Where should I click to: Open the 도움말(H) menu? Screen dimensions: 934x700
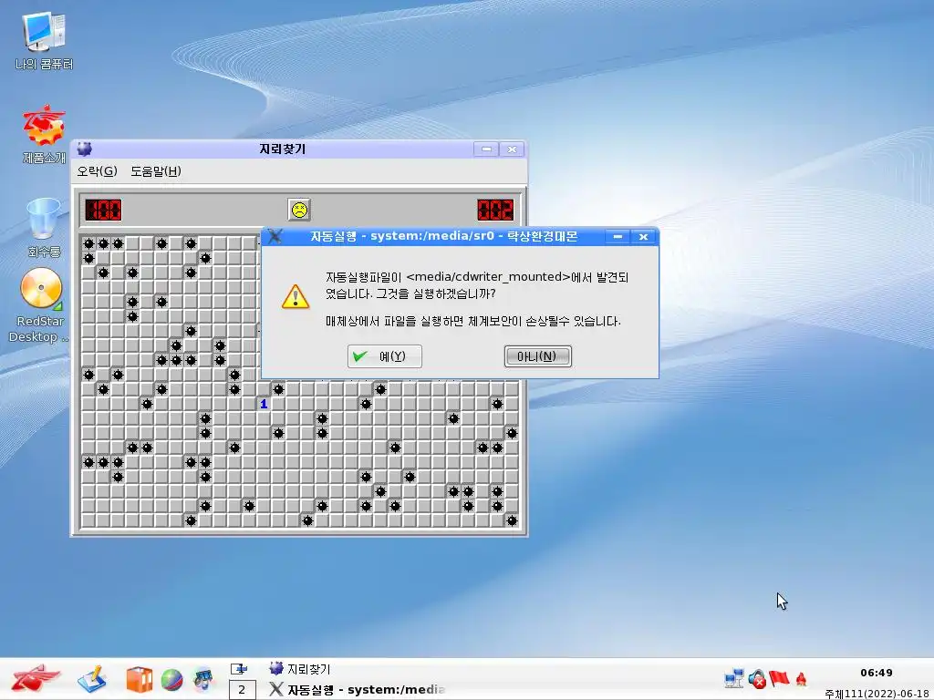(x=156, y=171)
